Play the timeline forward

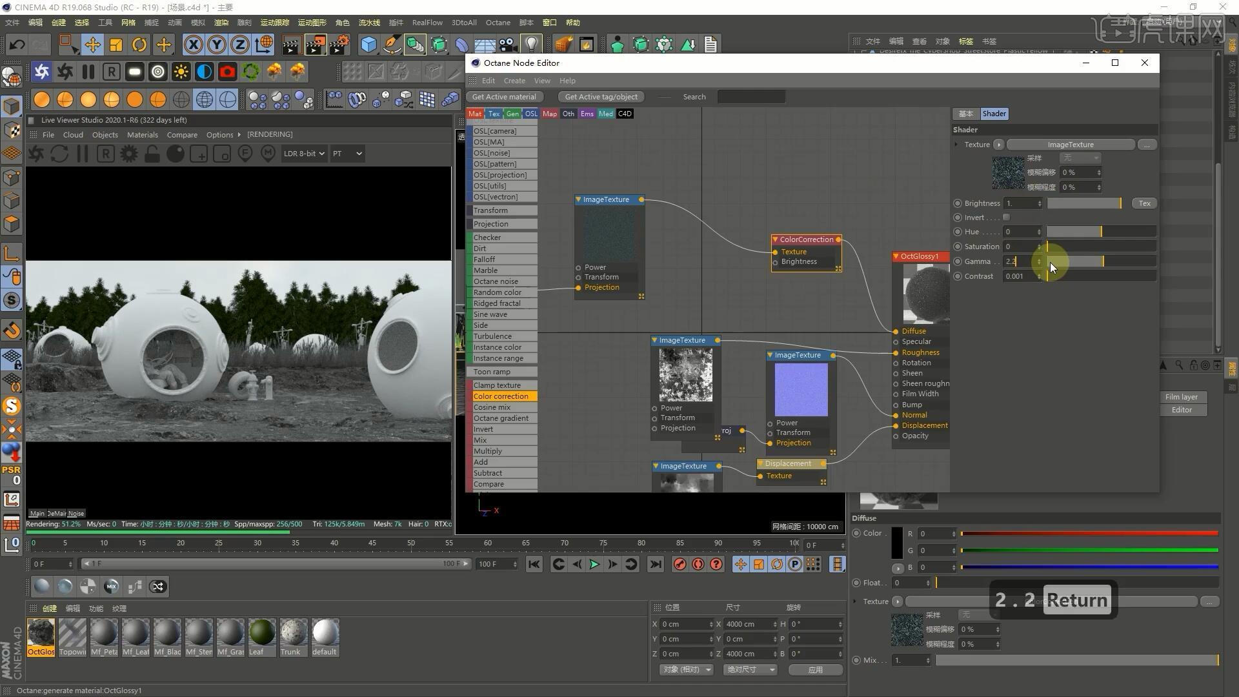(x=594, y=564)
